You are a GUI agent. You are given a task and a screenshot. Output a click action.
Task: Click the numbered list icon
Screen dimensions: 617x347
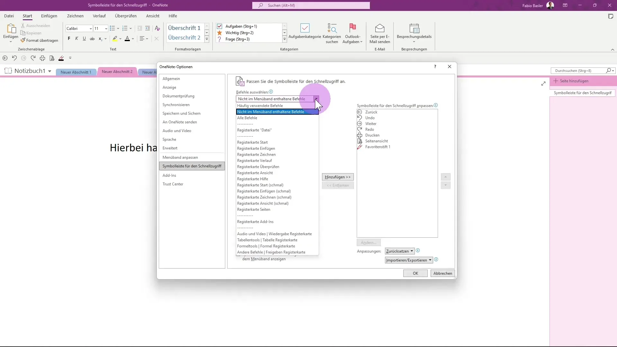(125, 28)
